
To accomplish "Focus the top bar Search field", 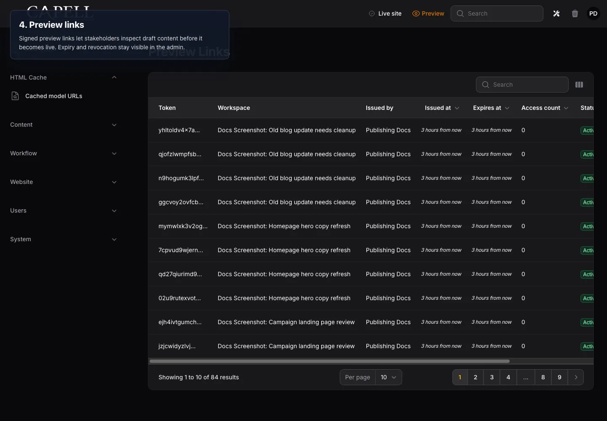I will tap(497, 13).
